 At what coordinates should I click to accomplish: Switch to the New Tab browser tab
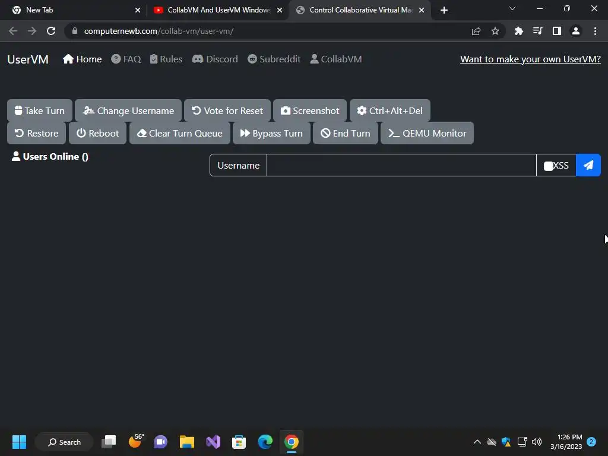click(x=74, y=10)
